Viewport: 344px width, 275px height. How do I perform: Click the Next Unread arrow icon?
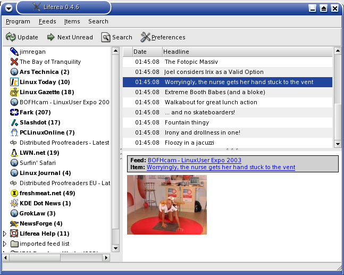pos(51,37)
